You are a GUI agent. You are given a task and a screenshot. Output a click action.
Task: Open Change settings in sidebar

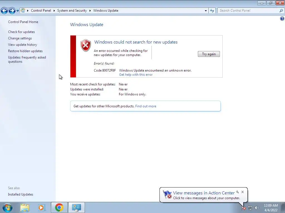tap(20, 38)
